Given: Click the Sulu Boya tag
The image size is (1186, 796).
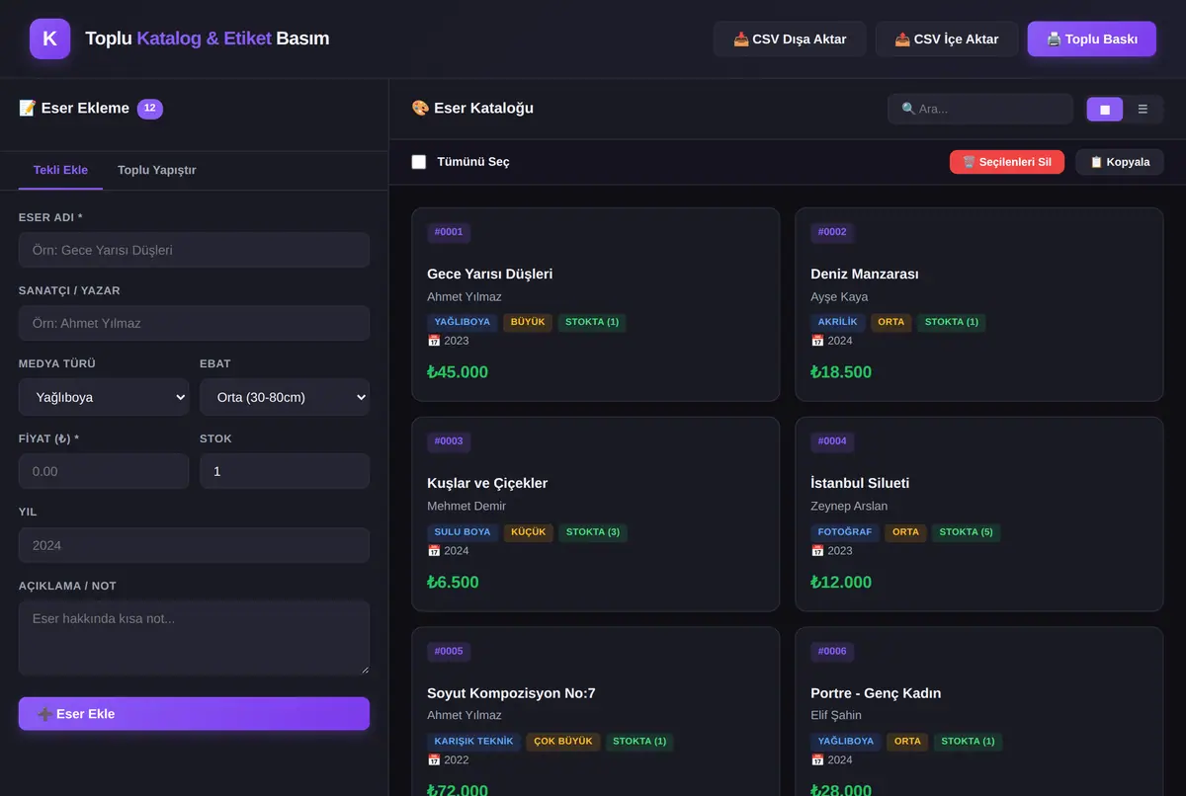Looking at the screenshot, I should coord(463,531).
